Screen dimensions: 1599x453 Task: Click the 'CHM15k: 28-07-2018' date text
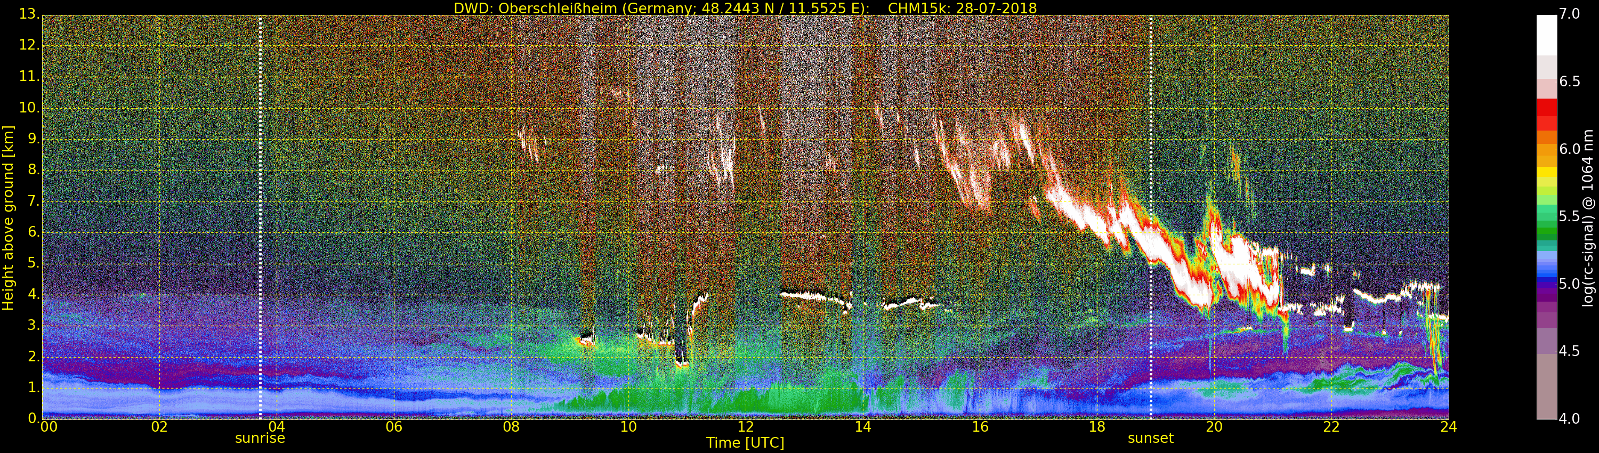tap(962, 8)
